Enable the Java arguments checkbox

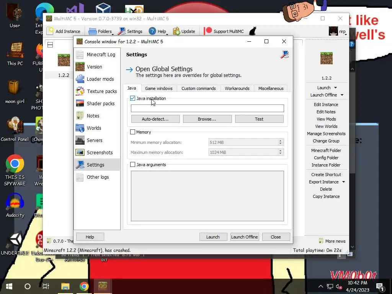[x=132, y=165]
